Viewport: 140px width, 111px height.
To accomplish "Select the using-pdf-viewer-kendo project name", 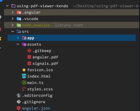I will point(42,6).
